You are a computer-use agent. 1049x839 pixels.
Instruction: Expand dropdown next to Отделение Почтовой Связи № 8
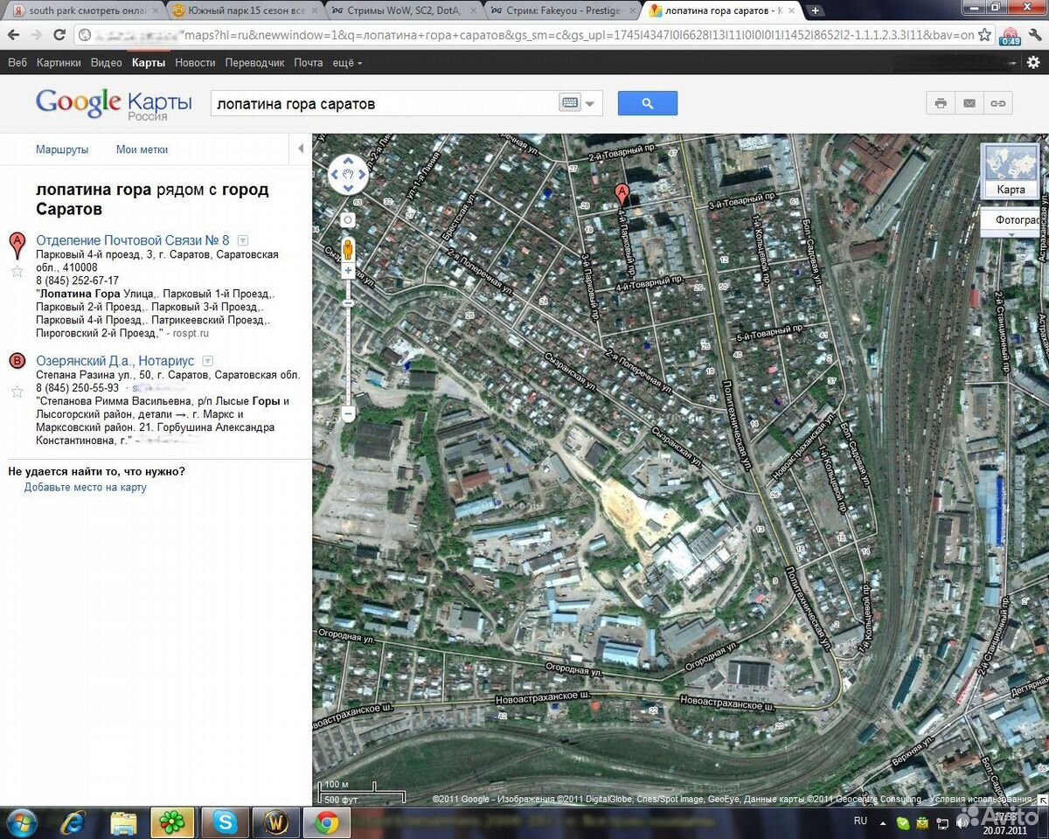243,240
